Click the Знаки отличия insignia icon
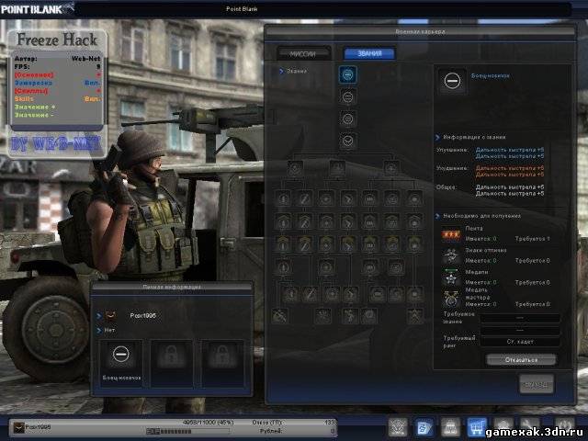The image size is (588, 441). coord(451,256)
